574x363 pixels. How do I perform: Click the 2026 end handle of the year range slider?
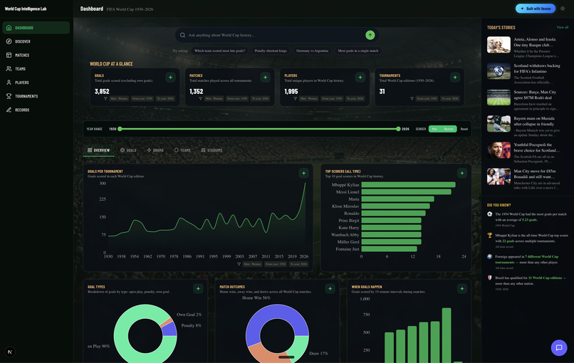(x=398, y=129)
